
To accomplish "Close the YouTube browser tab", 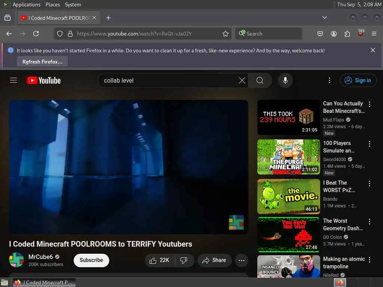I will pos(94,18).
